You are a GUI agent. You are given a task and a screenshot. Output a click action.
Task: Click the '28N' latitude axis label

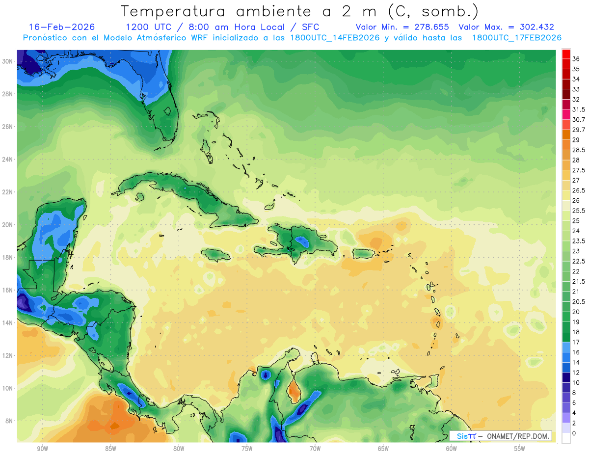(x=7, y=94)
